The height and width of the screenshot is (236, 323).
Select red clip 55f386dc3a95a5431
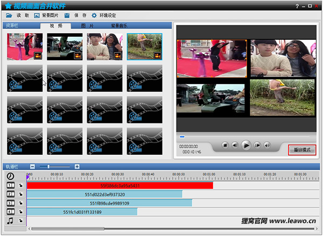(x=120, y=185)
